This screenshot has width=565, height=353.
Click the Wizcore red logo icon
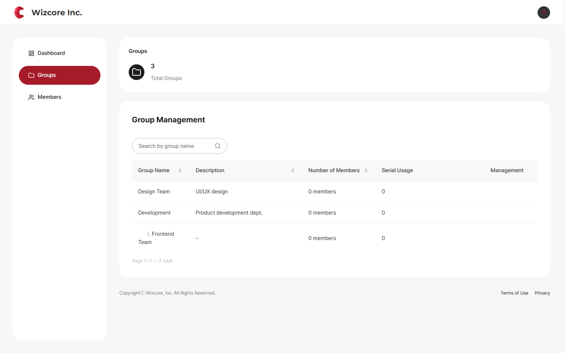point(19,13)
